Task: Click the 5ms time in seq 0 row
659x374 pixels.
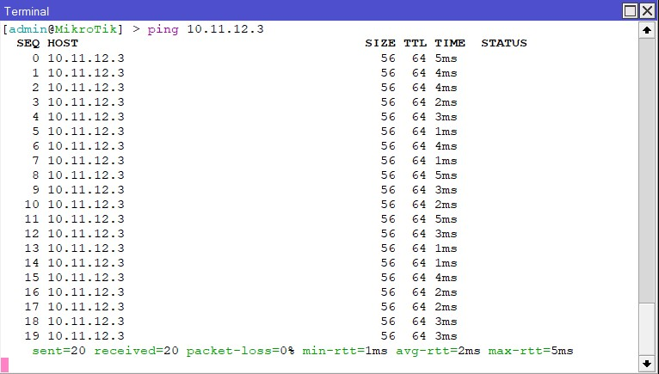Action: tap(446, 58)
